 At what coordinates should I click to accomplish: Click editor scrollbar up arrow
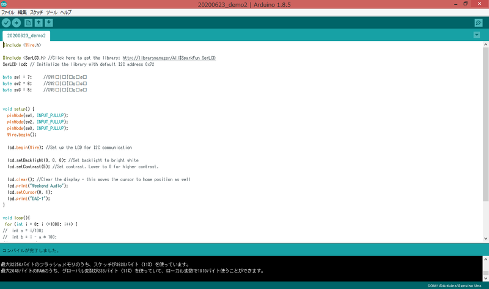pos(485,45)
